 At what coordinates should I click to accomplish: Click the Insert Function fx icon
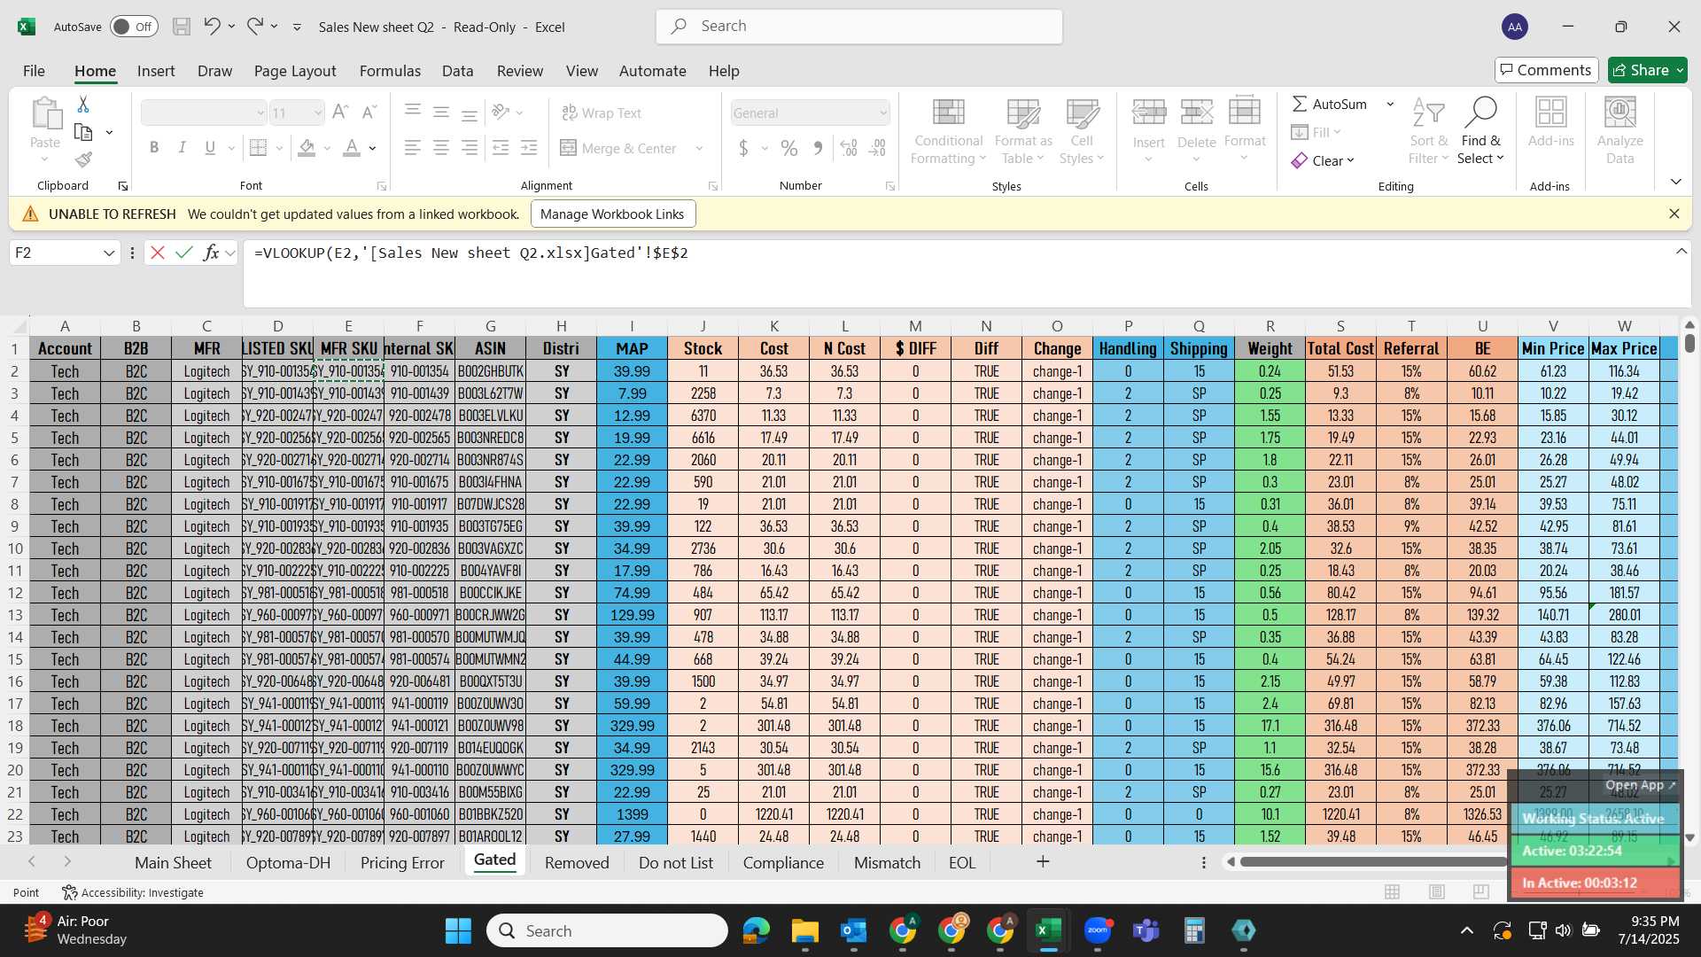click(211, 253)
